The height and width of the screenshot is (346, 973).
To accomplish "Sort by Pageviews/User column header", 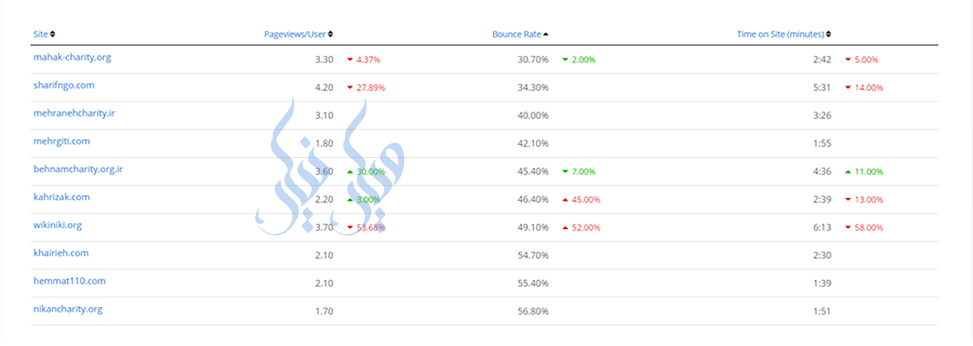I will [294, 34].
